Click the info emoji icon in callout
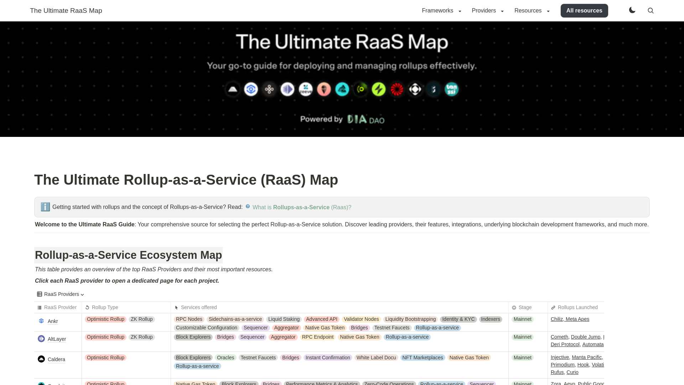The width and height of the screenshot is (684, 385). click(45, 207)
